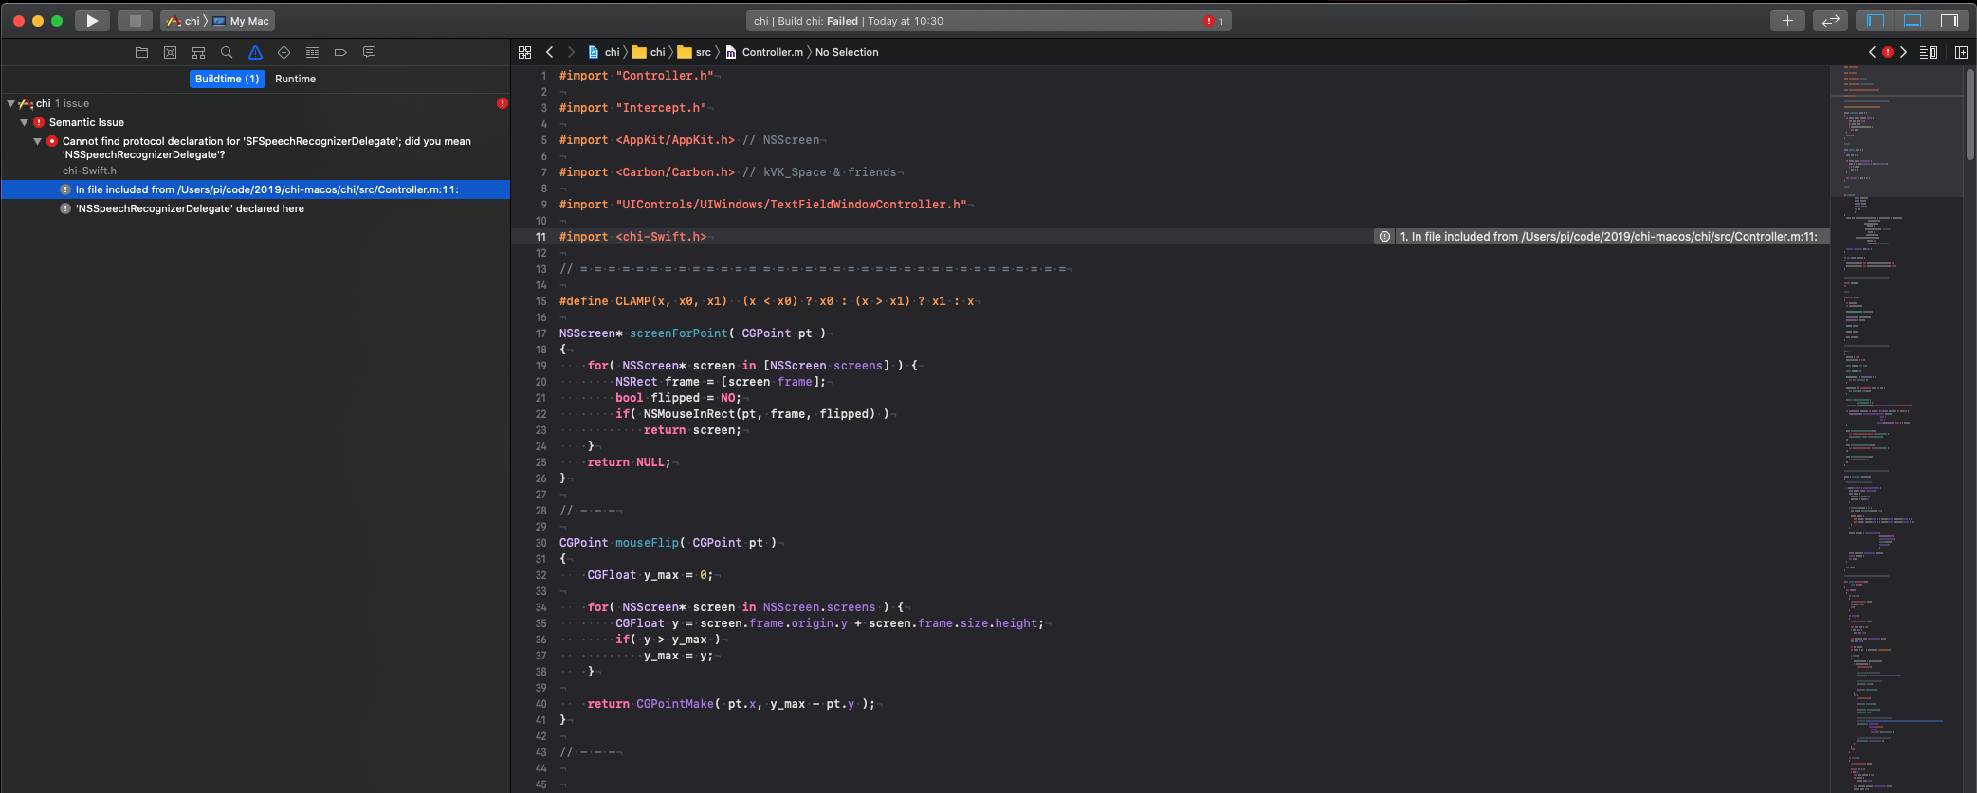Open the related items grid menu

524,52
